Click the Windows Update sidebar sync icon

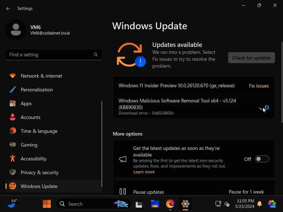click(12, 186)
